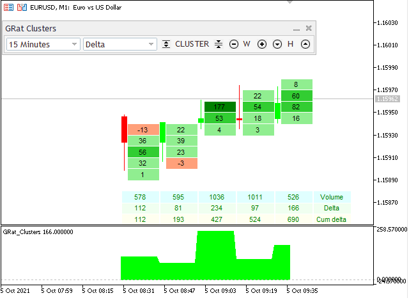This screenshot has width=409, height=307.
Task: Click the 578 volume value
Action: click(x=141, y=197)
